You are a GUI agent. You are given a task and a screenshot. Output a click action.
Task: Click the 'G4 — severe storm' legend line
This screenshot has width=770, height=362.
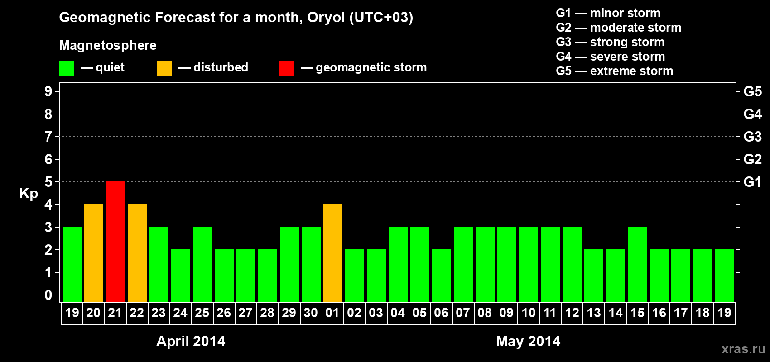point(611,57)
